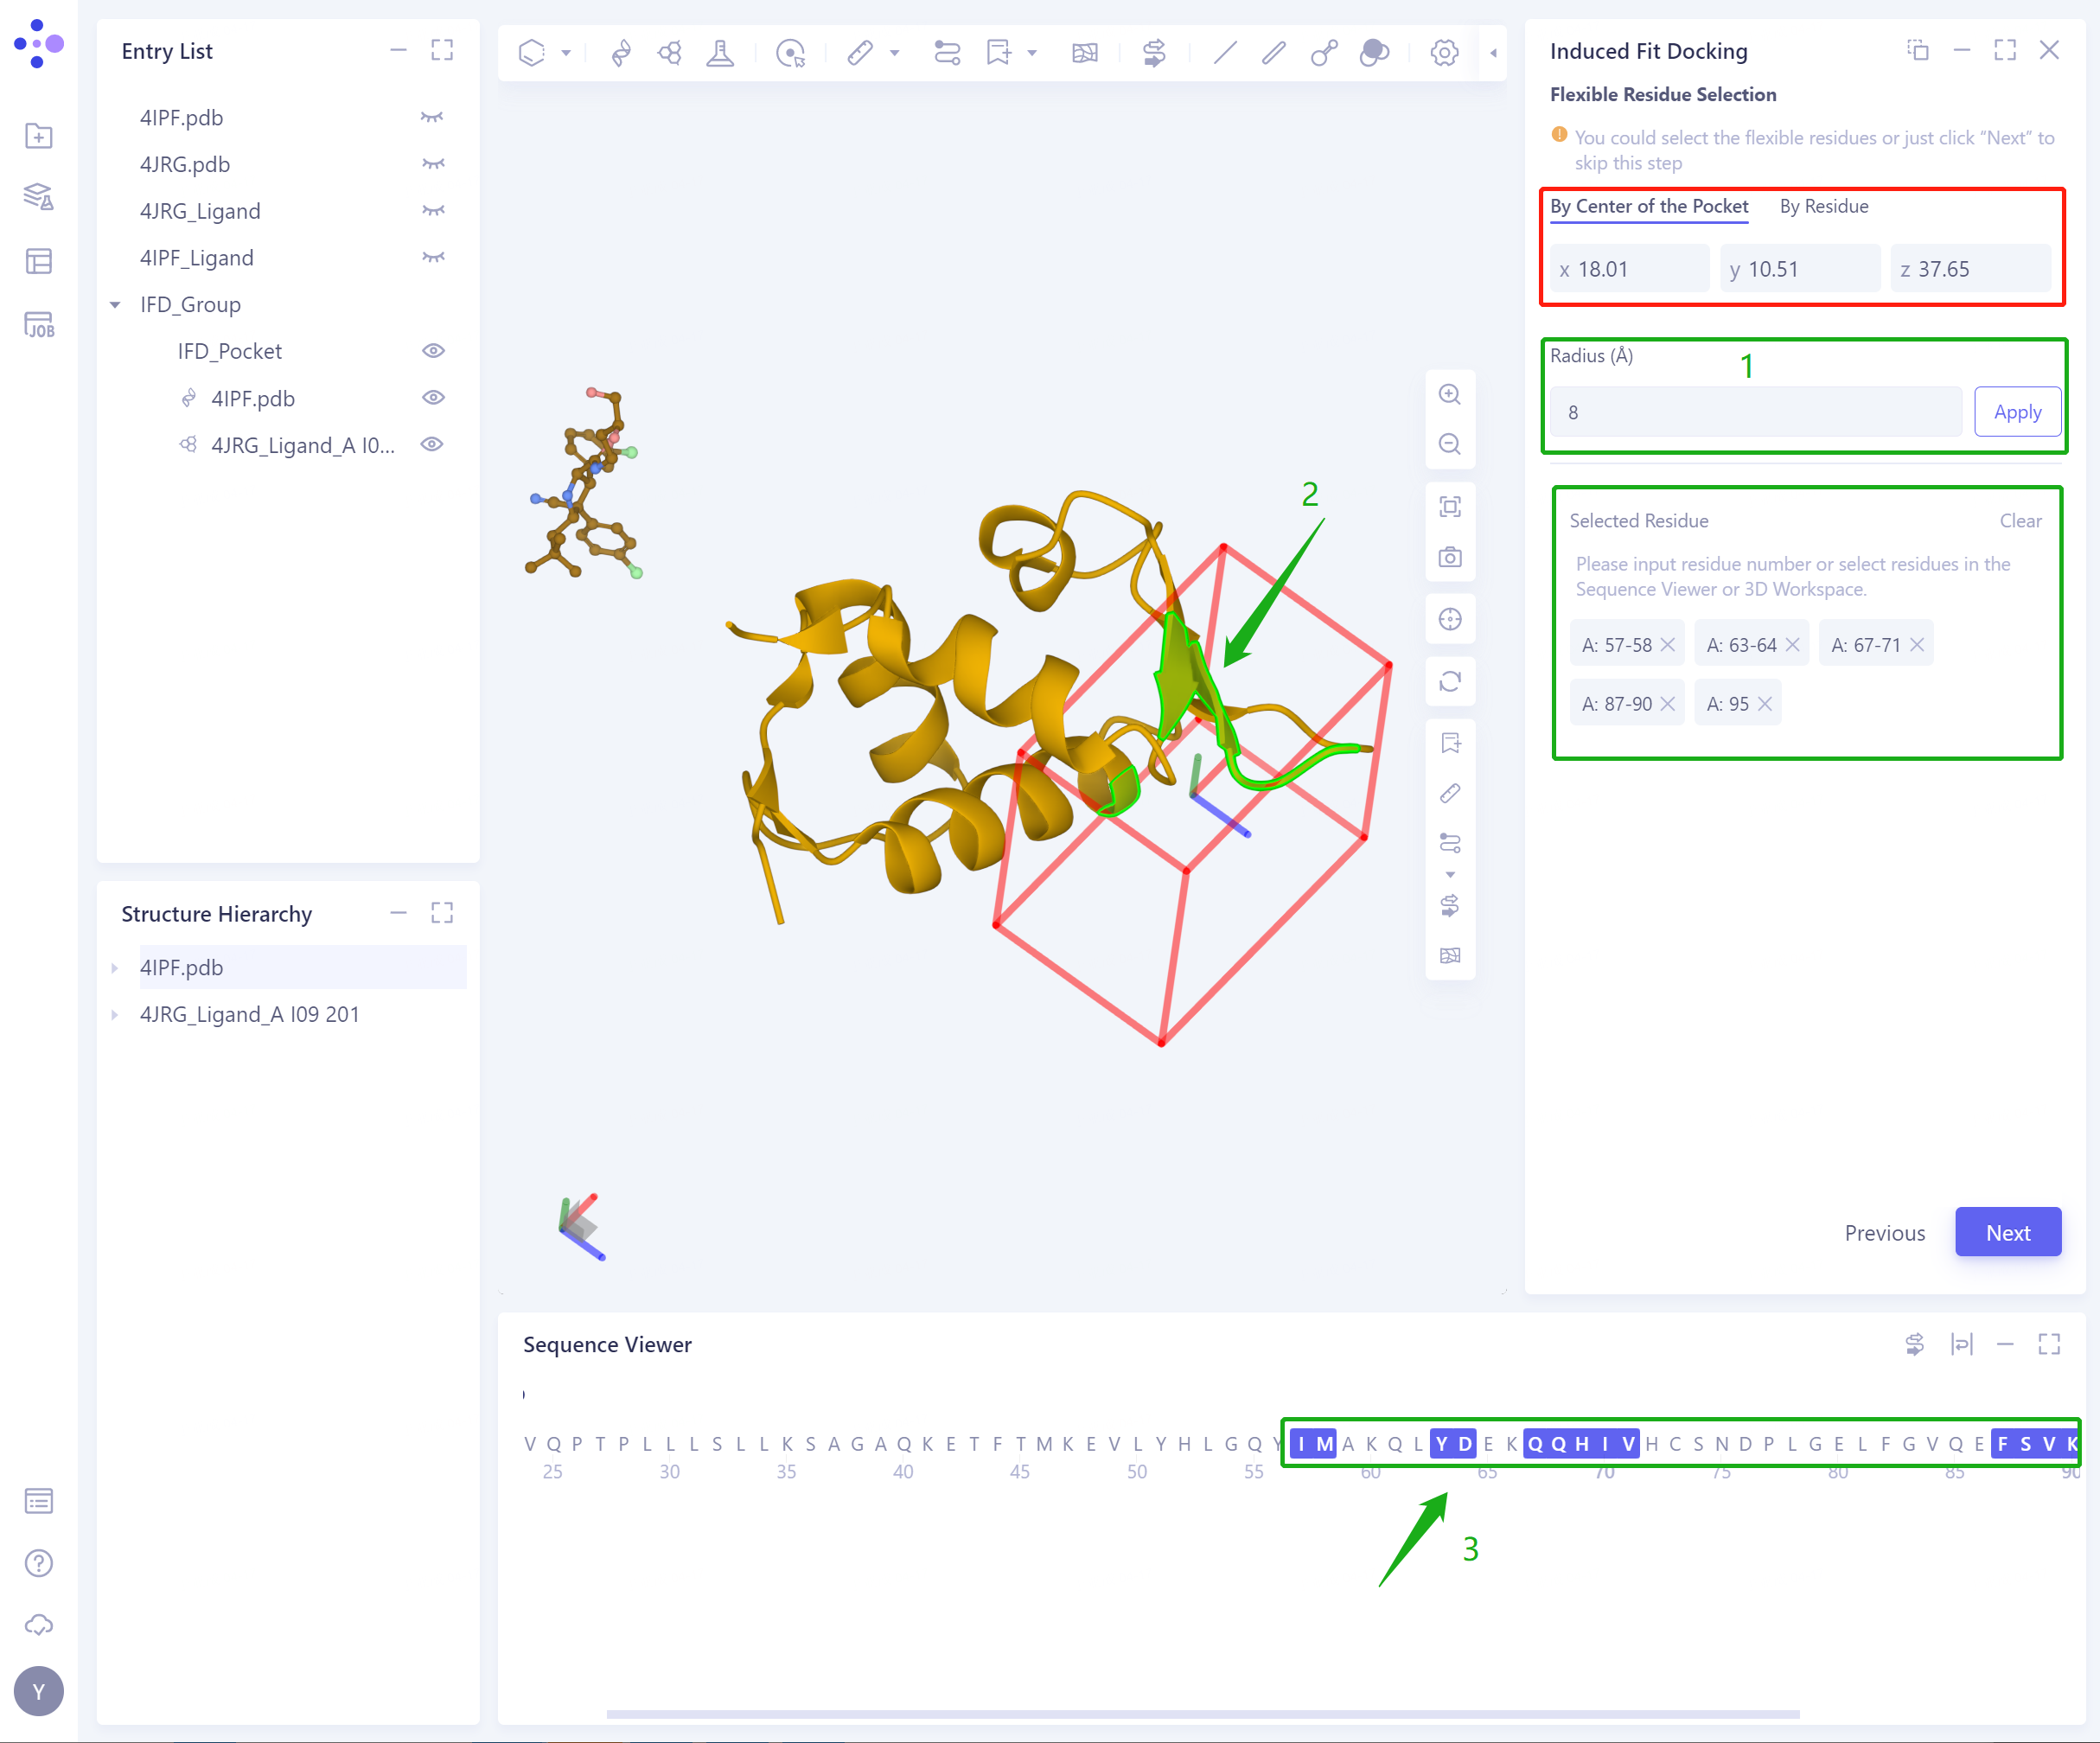
Task: Click the flask icon in top toolbar
Action: 720,52
